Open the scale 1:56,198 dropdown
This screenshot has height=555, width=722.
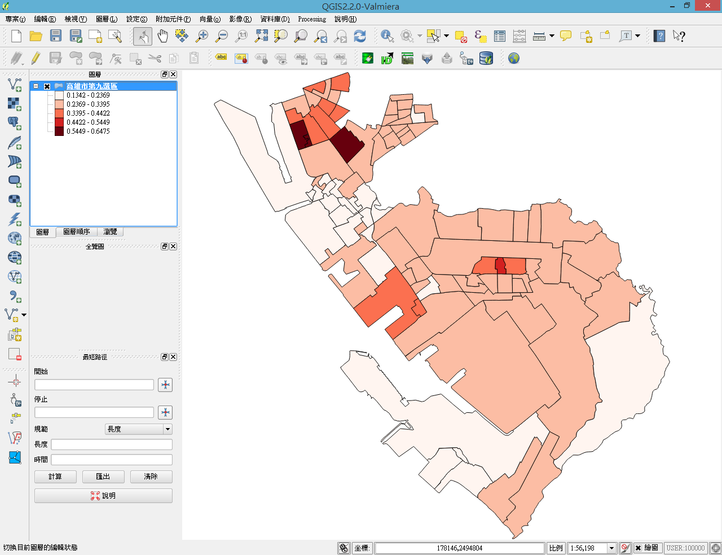click(611, 548)
